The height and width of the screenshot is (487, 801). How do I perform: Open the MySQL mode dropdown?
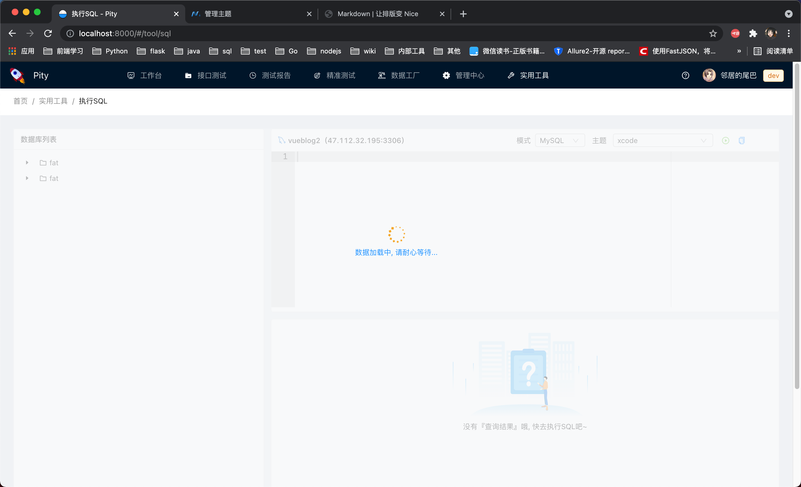pos(560,141)
